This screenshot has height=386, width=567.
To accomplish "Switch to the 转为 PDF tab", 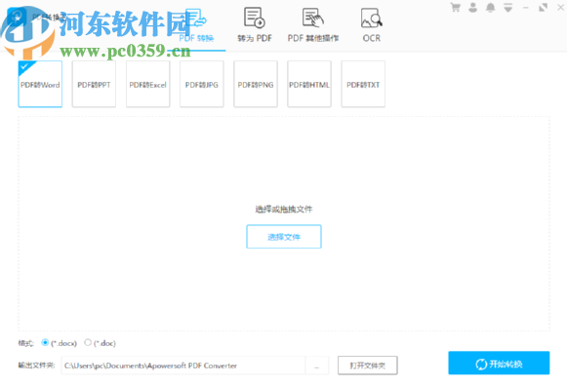I will (x=255, y=26).
